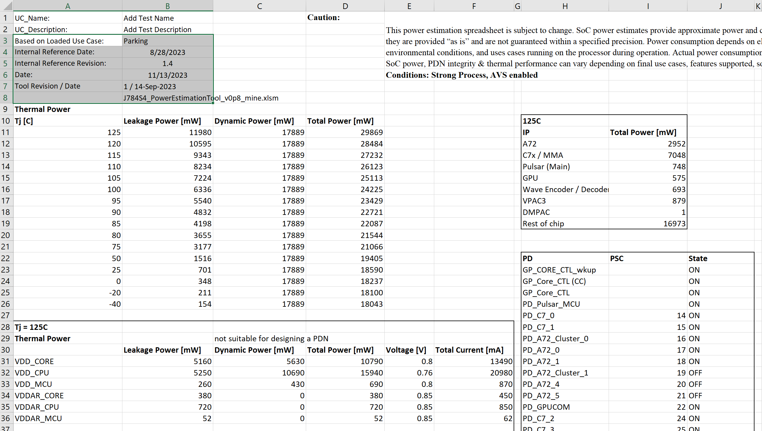The width and height of the screenshot is (762, 431).
Task: Click the A72 IP row label
Action: pyautogui.click(x=565, y=144)
